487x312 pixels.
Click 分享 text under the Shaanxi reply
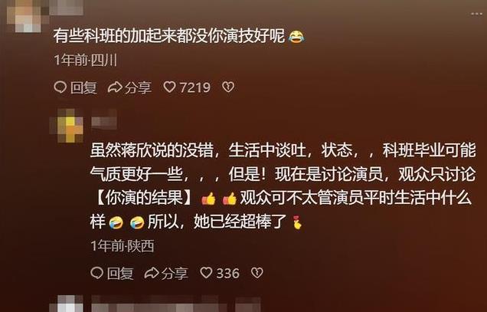(x=175, y=273)
